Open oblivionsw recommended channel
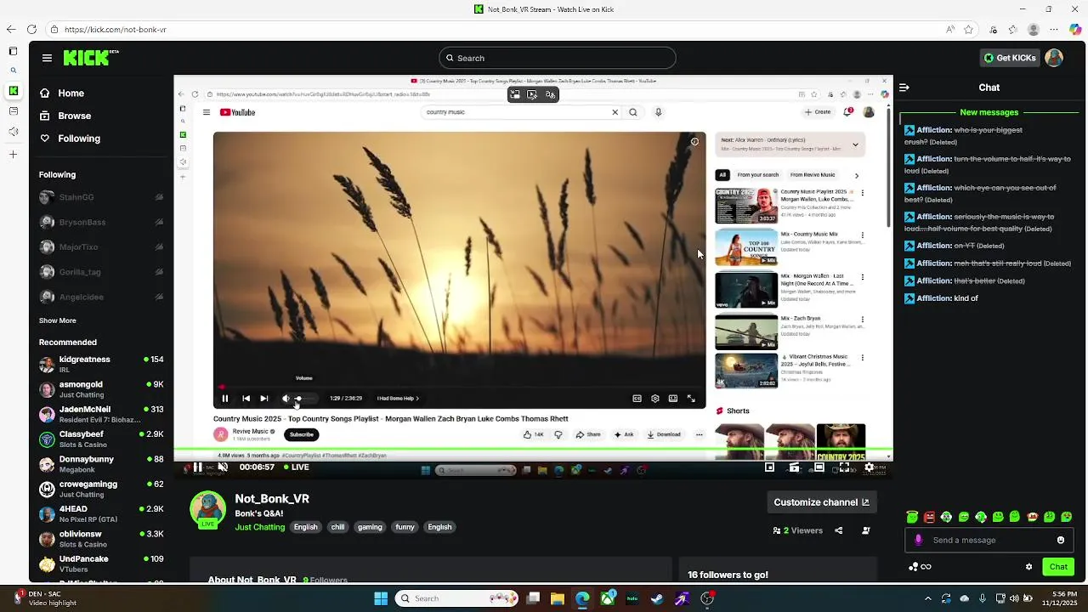Viewport: 1088px width, 612px height. [100, 539]
